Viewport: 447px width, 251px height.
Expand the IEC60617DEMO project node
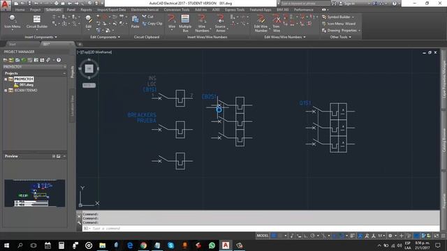click(x=6, y=90)
